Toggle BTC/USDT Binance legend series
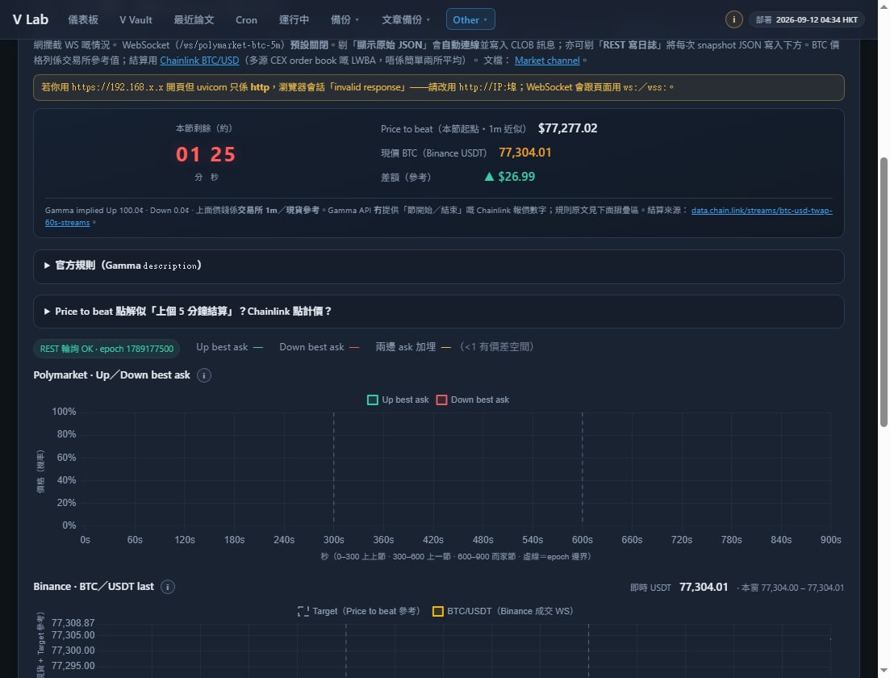Image resolution: width=890 pixels, height=678 pixels. coord(503,611)
